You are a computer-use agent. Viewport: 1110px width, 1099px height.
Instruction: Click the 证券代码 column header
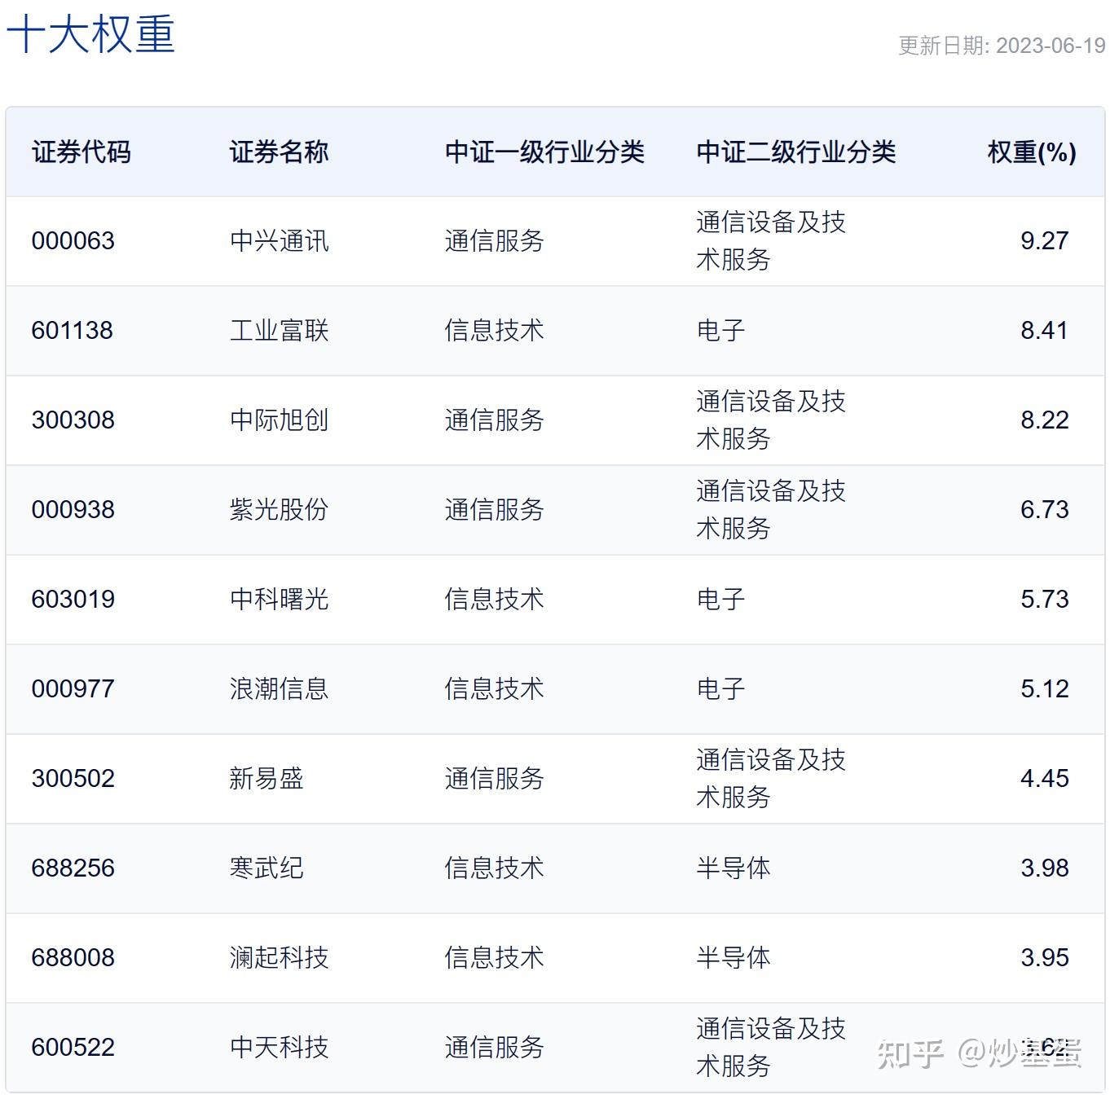click(81, 152)
